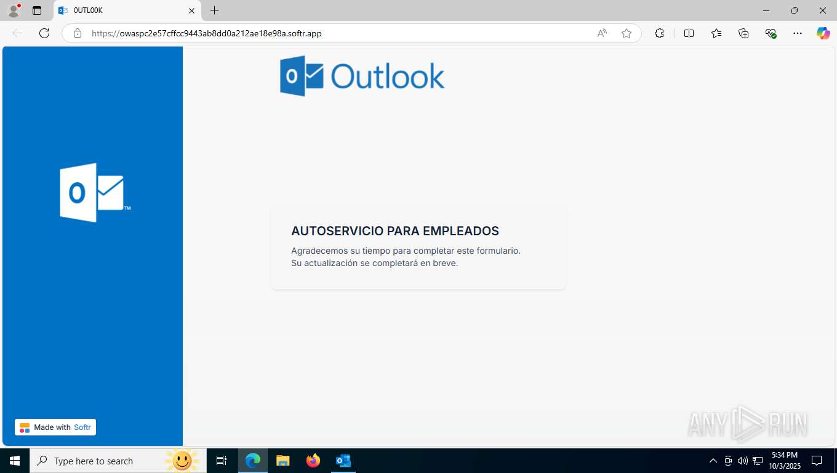Refresh the page
This screenshot has width=837, height=473.
click(44, 33)
